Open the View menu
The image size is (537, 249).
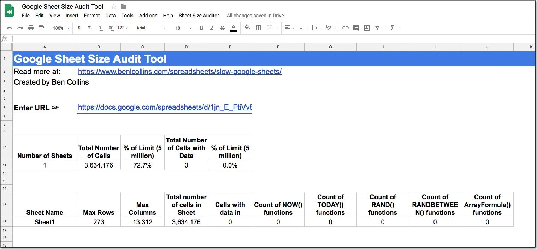click(55, 16)
